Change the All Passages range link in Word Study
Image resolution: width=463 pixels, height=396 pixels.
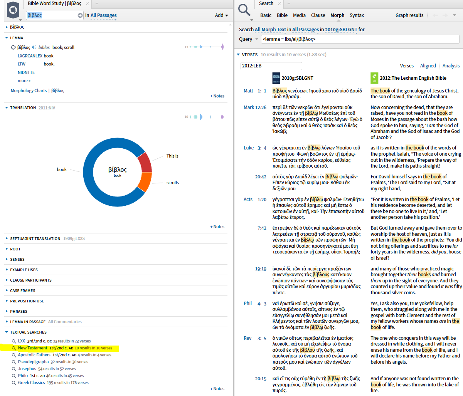click(x=104, y=15)
